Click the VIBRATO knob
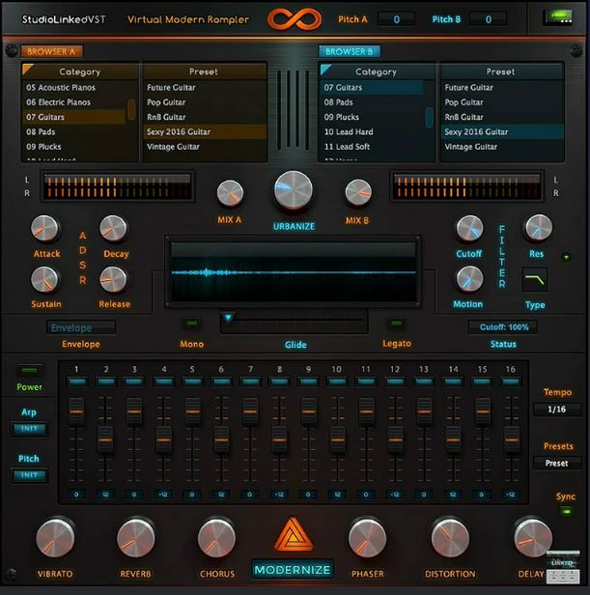Screen dimensions: 590x595 [x=55, y=538]
